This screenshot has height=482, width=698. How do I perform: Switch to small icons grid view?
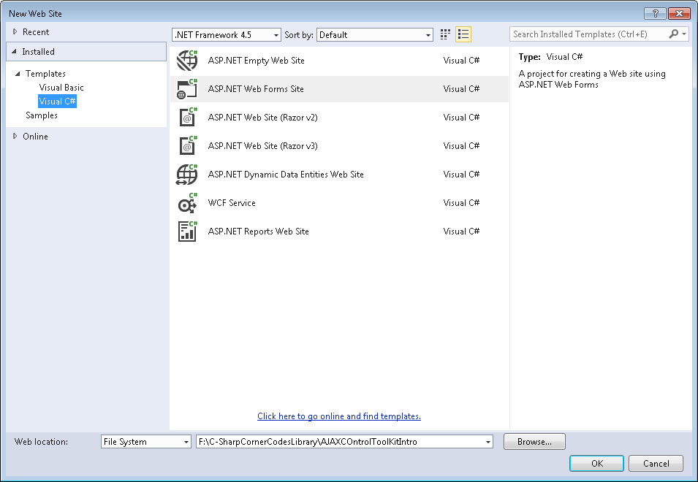coord(445,34)
